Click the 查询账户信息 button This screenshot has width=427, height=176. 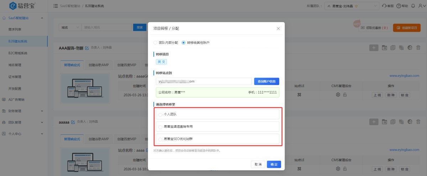click(267, 81)
